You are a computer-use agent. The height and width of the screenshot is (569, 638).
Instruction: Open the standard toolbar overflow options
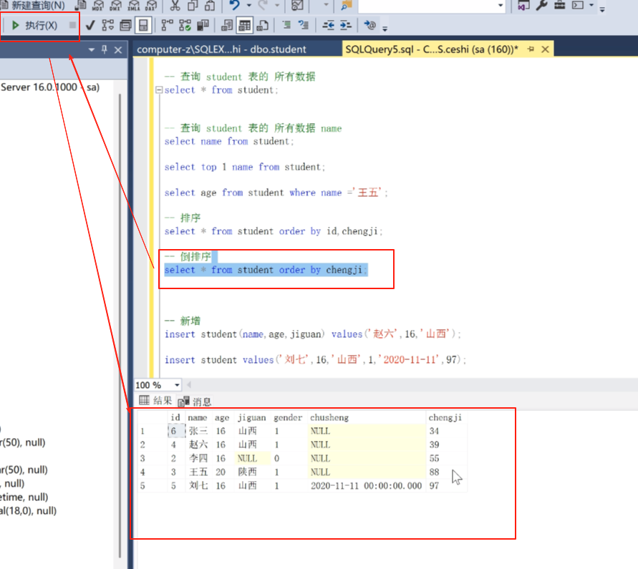[x=602, y=8]
